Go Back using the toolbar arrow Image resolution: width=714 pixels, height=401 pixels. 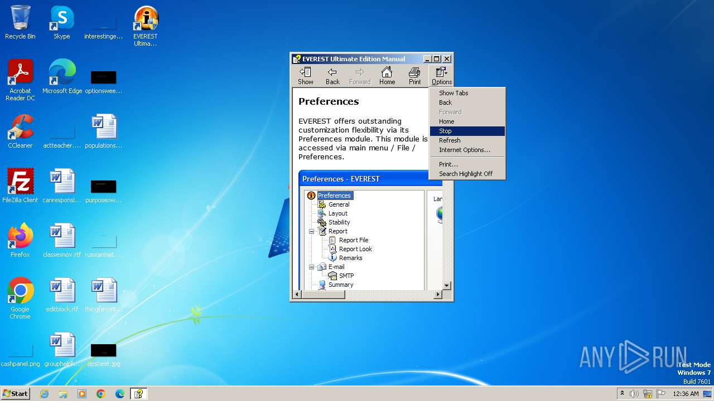point(332,76)
